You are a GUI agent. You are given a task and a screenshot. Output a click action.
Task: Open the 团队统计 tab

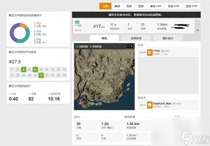coord(168,38)
